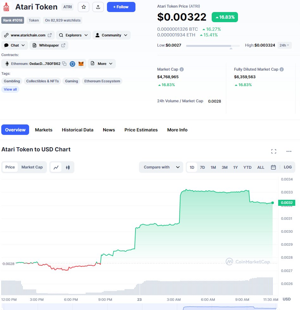Click the Gambling tag
The width and height of the screenshot is (300, 310).
[12, 81]
